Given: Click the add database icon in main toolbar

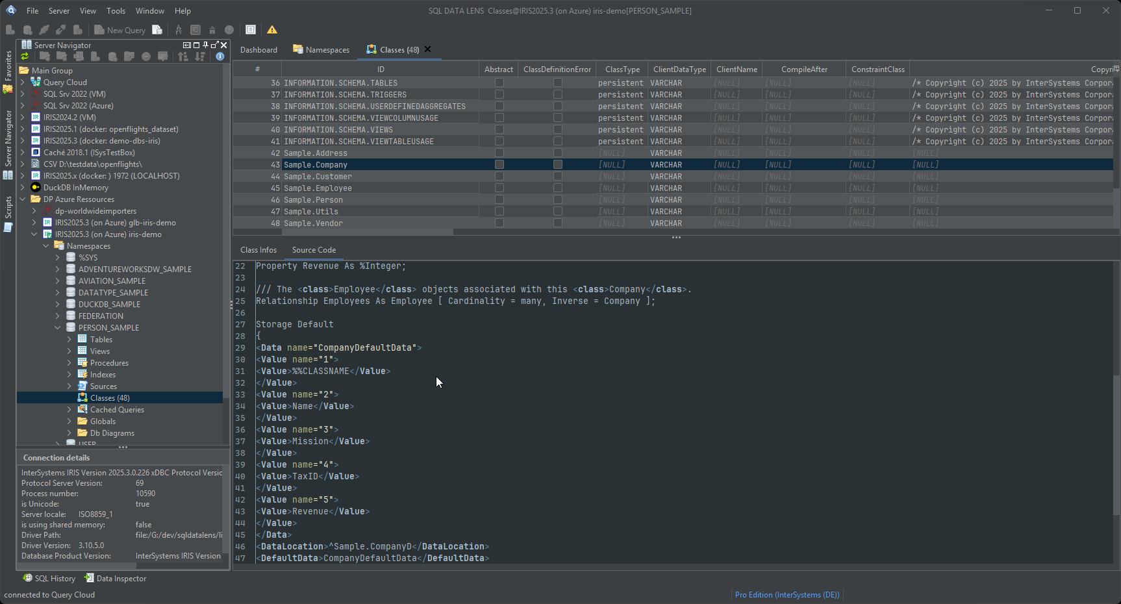Looking at the screenshot, I should (x=27, y=30).
